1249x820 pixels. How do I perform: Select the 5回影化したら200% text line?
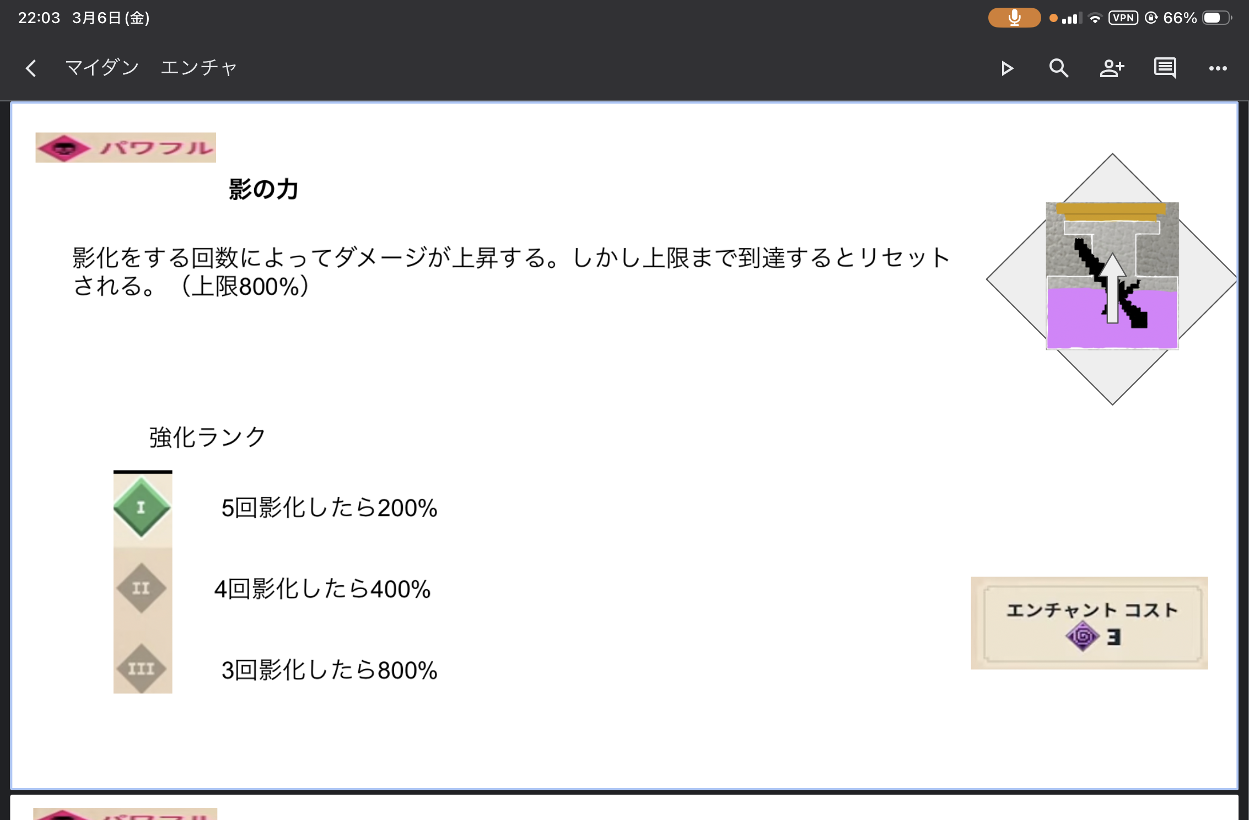[x=329, y=508]
